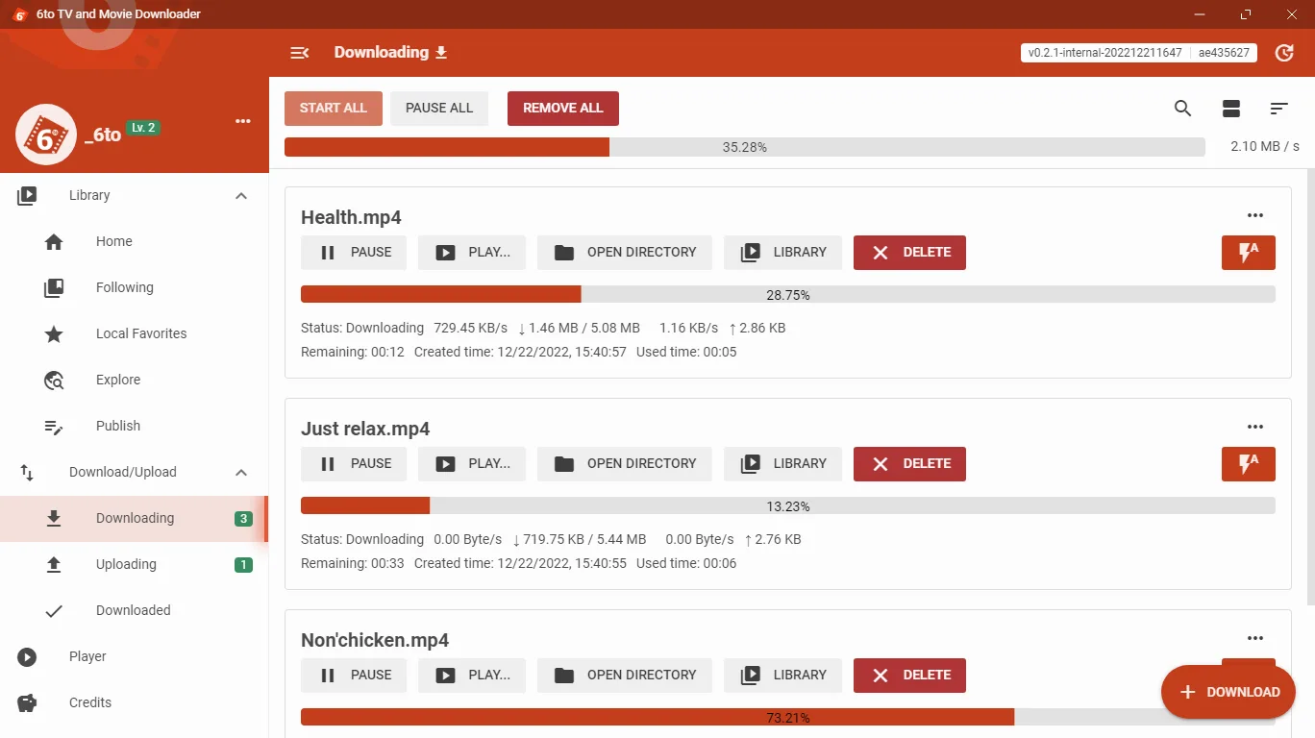Open directory for Health.mp4

625,253
